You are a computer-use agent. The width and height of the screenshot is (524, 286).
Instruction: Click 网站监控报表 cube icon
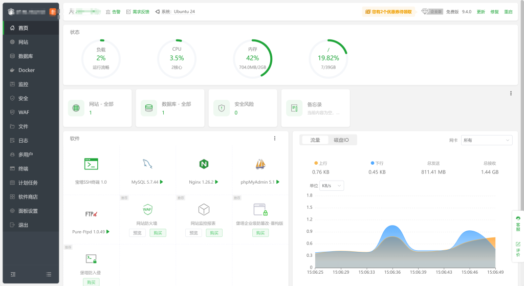[x=204, y=209]
